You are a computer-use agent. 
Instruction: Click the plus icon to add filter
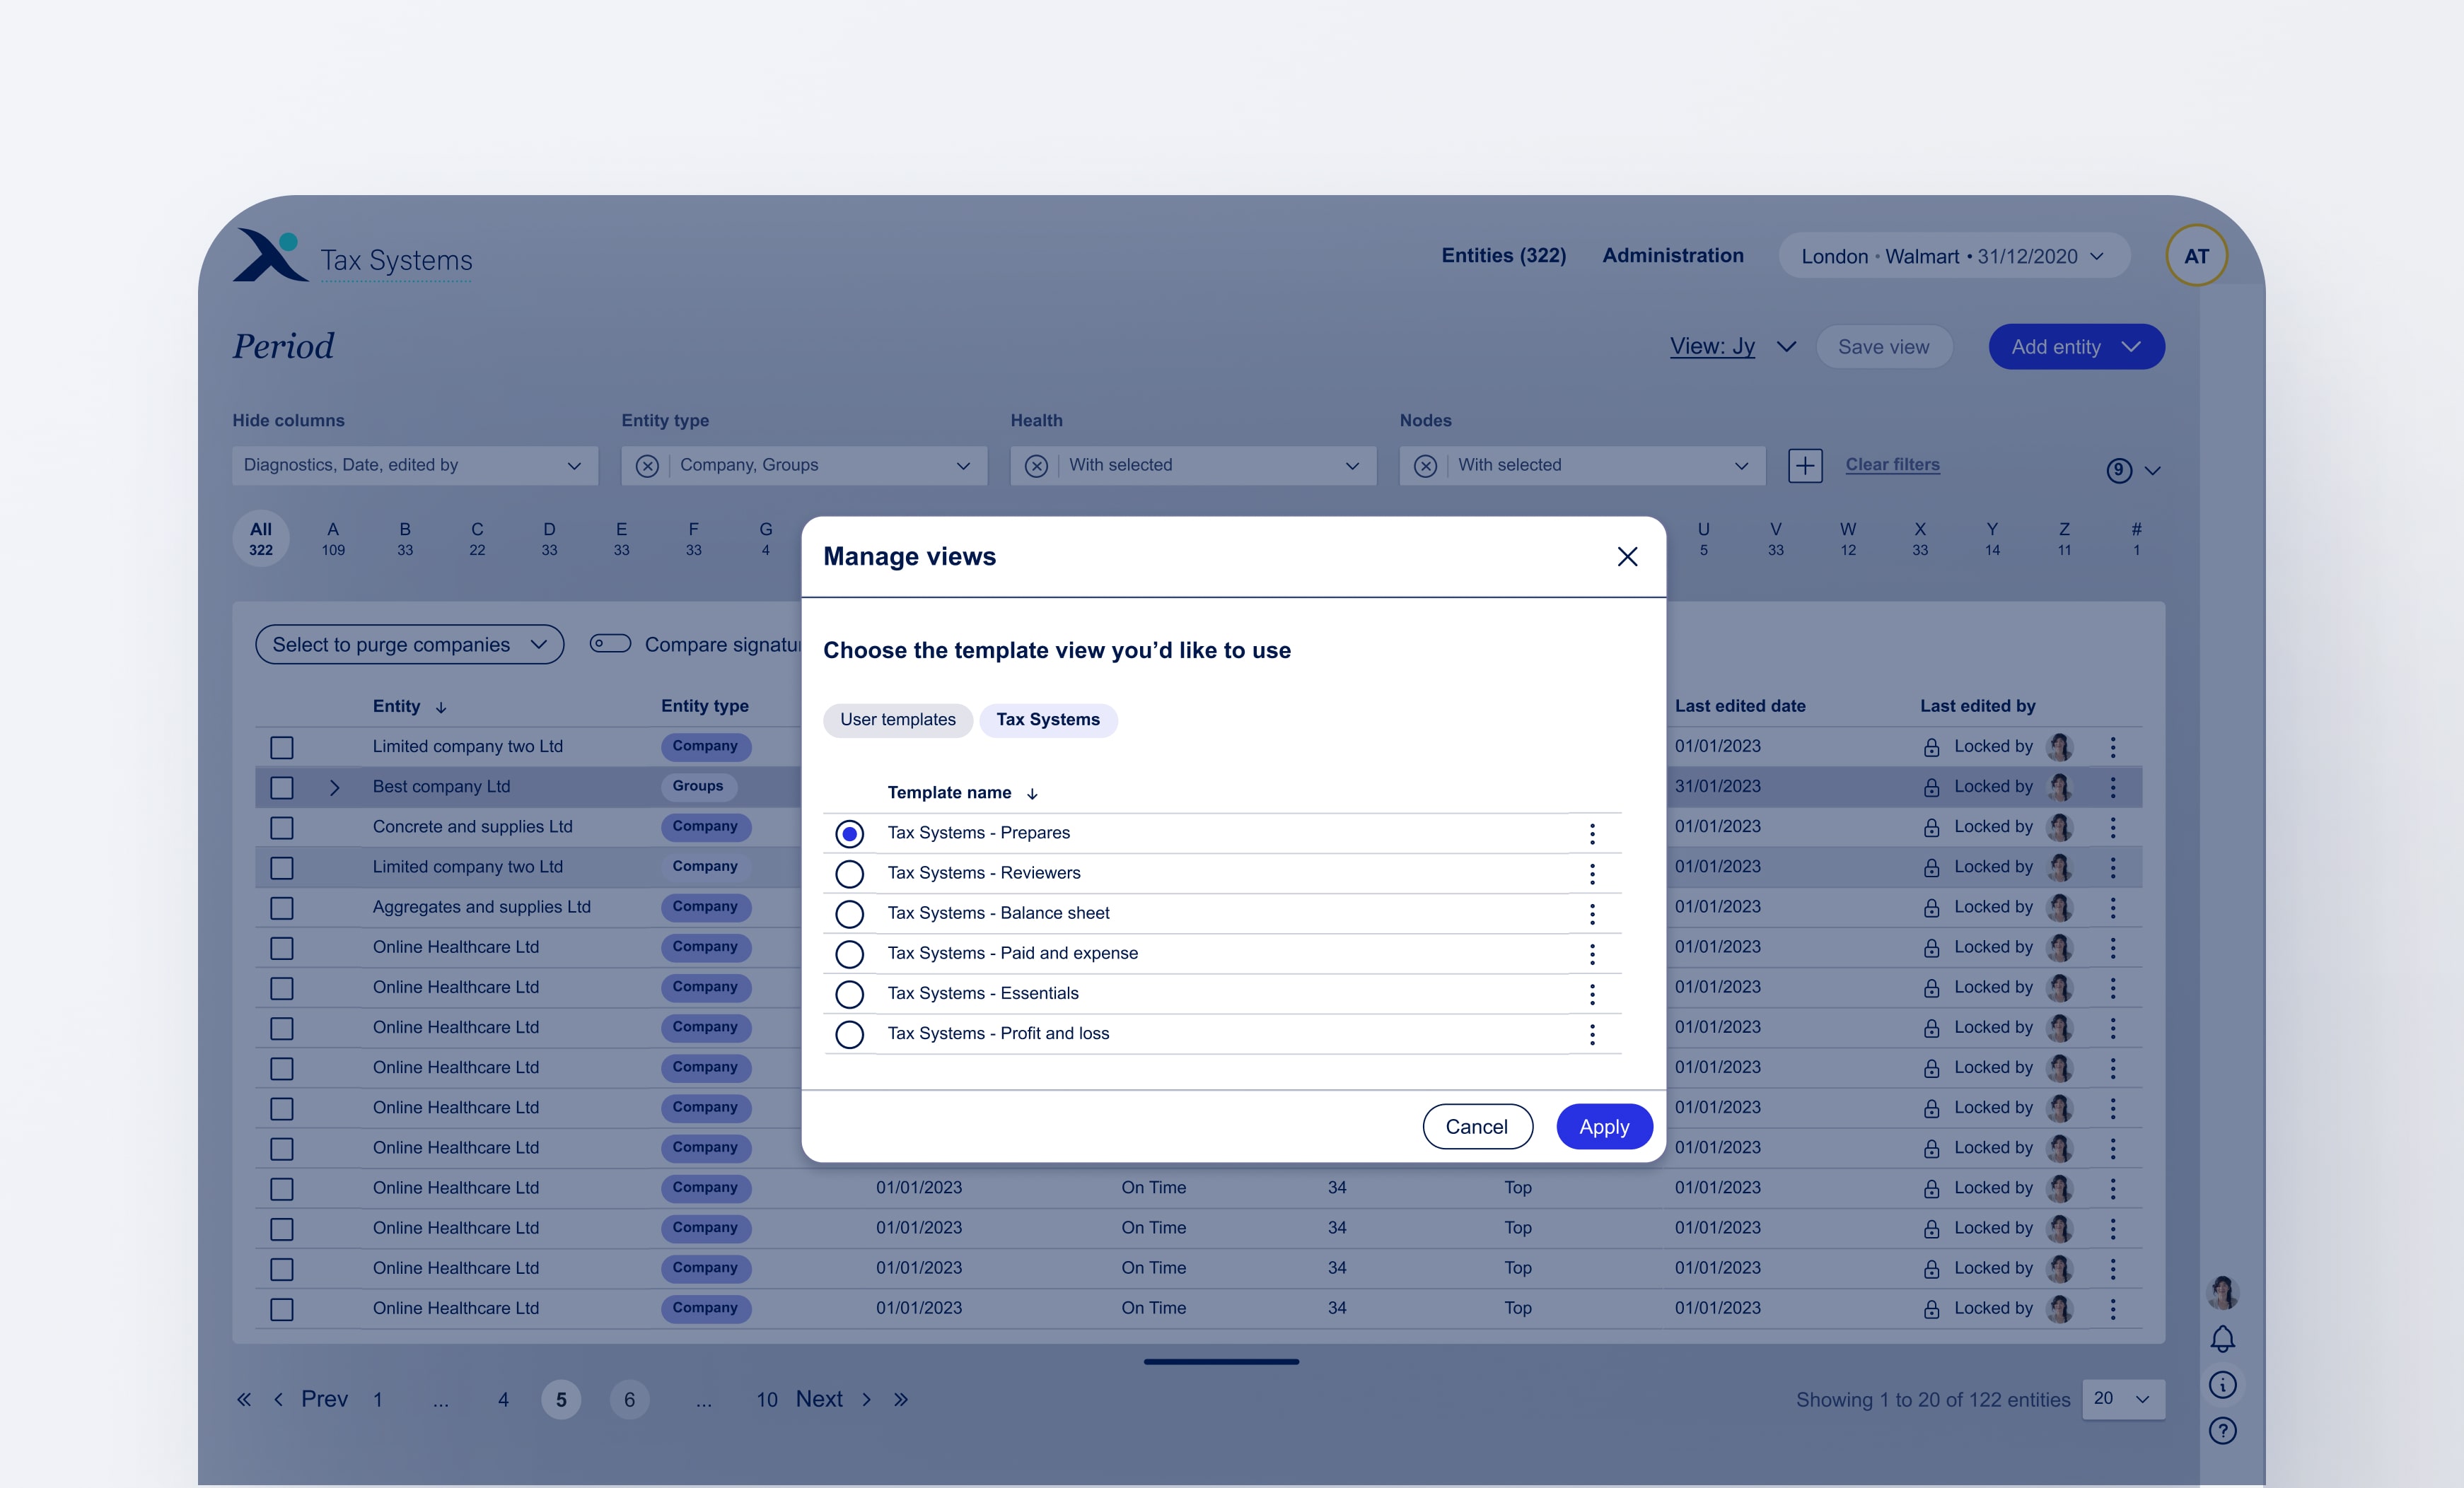[1804, 464]
